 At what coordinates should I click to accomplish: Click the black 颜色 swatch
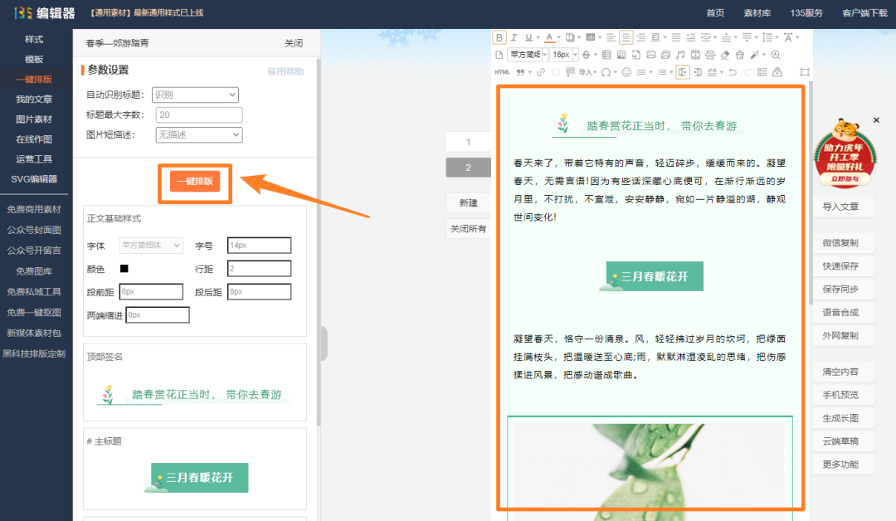[x=124, y=269]
